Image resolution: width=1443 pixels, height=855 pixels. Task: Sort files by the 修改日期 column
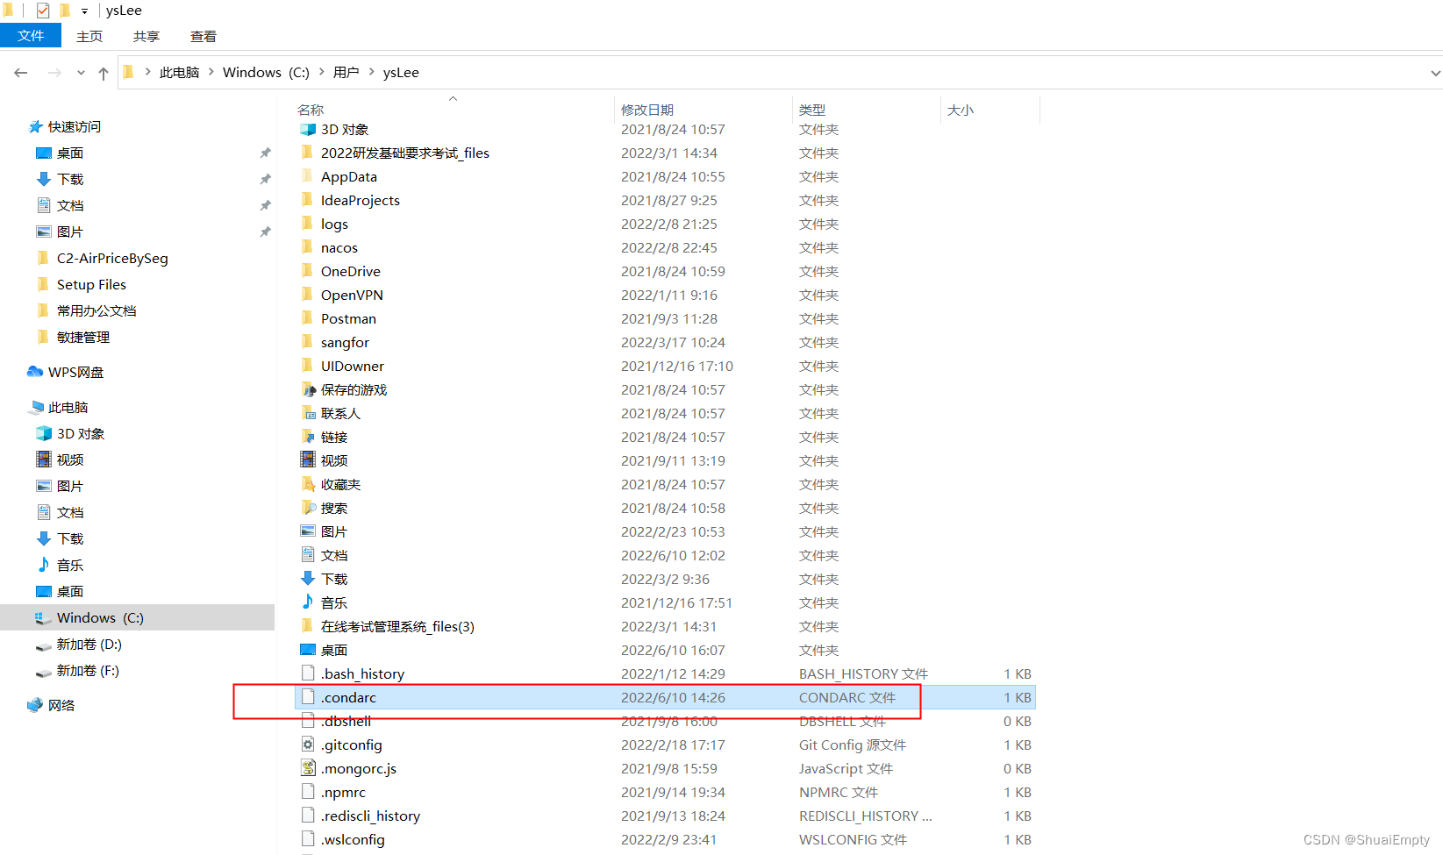[647, 109]
